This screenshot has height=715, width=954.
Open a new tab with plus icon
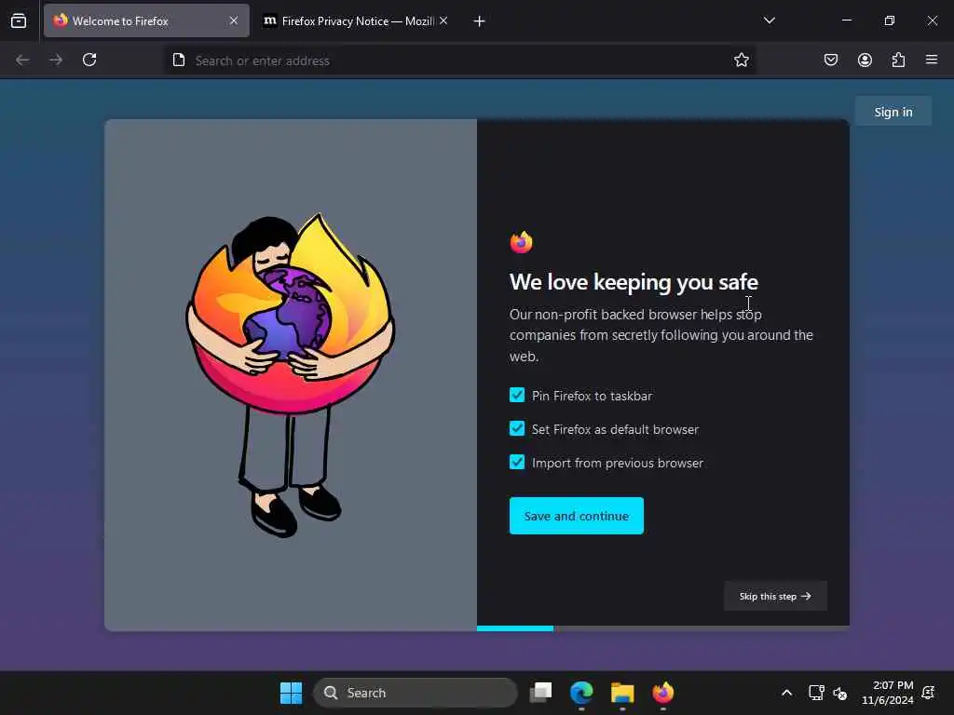479,21
